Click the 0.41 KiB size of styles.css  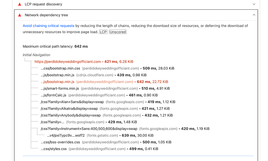point(152,149)
